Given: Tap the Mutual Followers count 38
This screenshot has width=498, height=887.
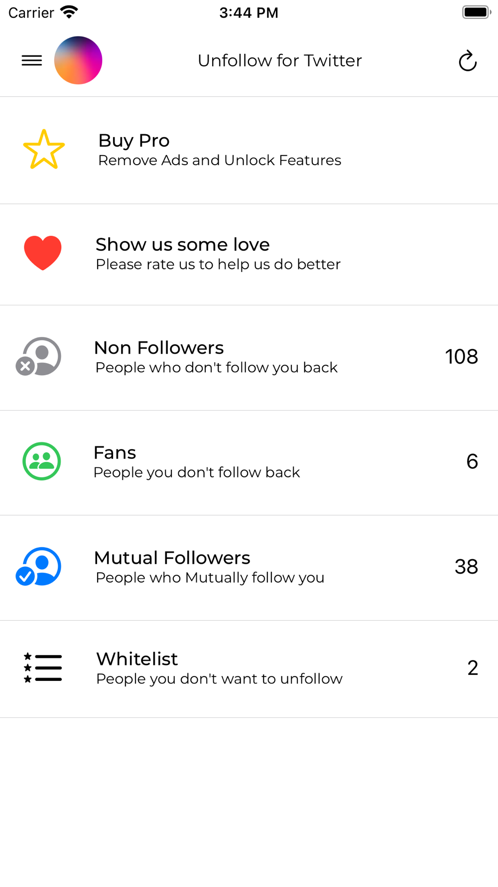Looking at the screenshot, I should (x=466, y=567).
